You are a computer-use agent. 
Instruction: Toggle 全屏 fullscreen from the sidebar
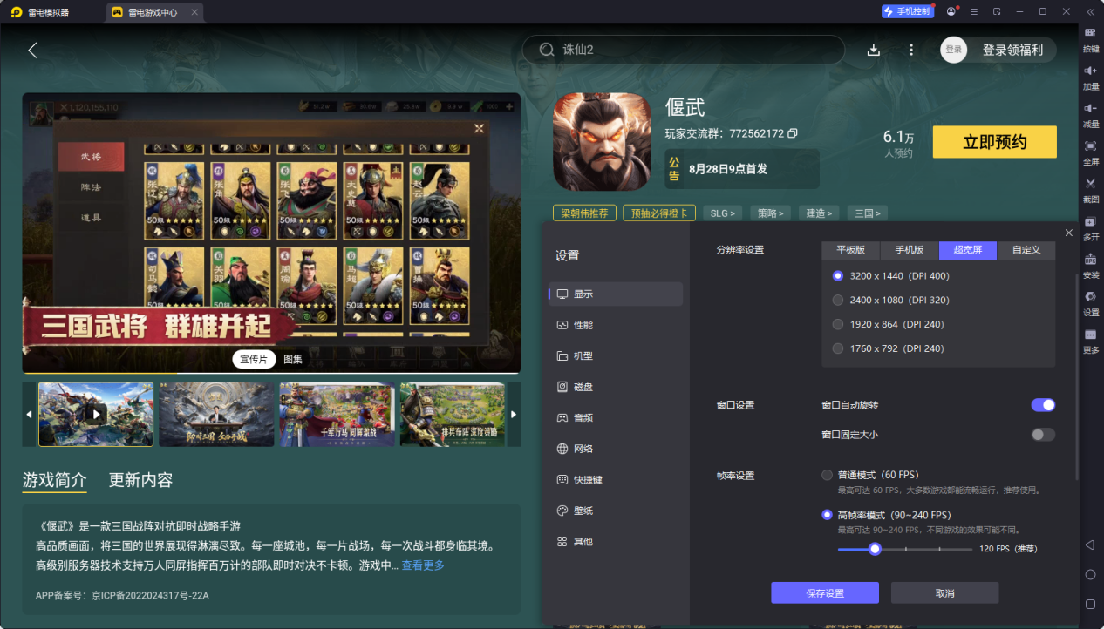pyautogui.click(x=1090, y=145)
